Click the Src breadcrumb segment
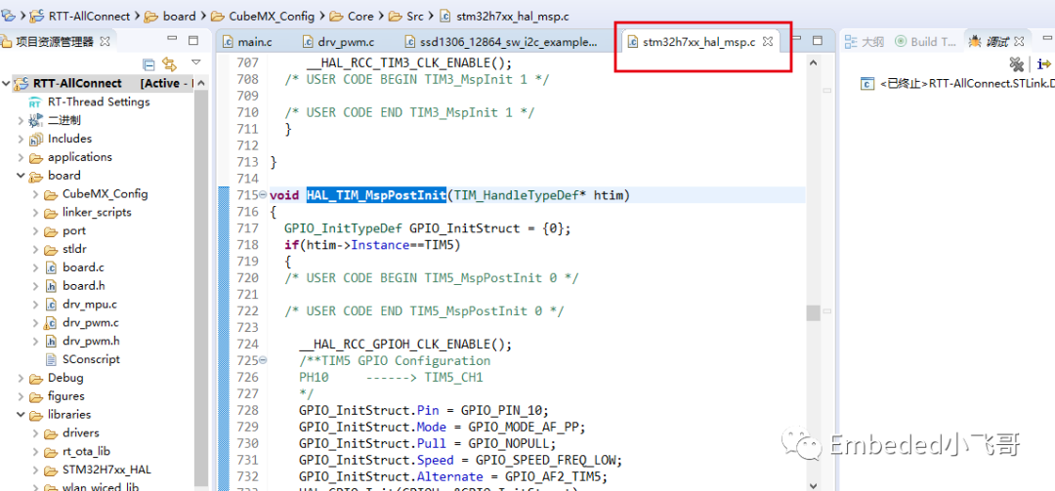This screenshot has height=491, width=1055. tap(415, 17)
